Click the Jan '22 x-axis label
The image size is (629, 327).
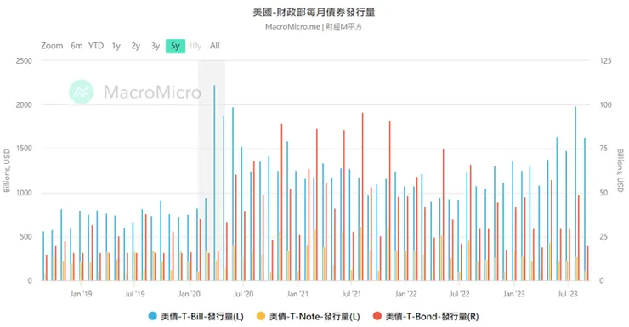pos(406,294)
